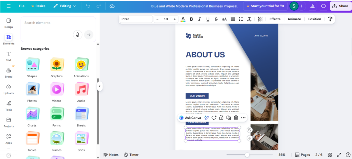
Task: Click the duplicate icon in floating toolbar
Action: 229,118
